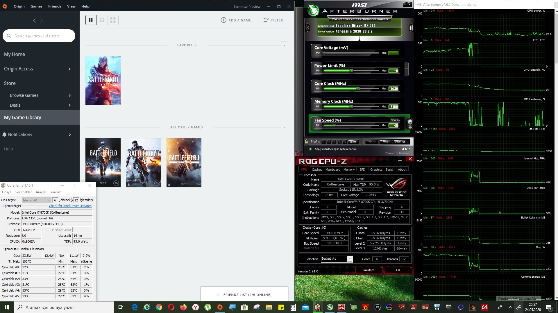This screenshot has width=558, height=313.
Task: Toggle apply overclocking at system startup
Action: (310, 149)
